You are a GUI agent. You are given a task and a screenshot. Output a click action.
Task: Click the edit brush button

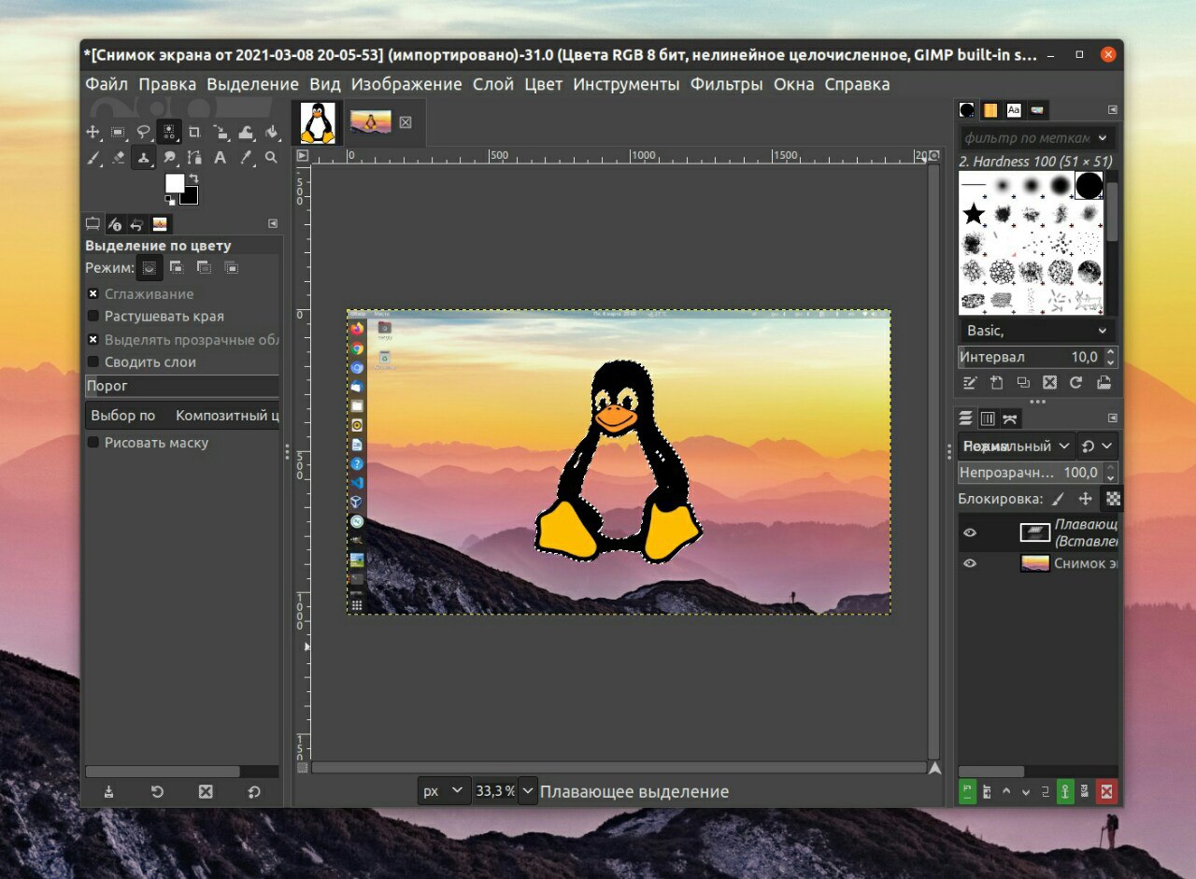[970, 382]
